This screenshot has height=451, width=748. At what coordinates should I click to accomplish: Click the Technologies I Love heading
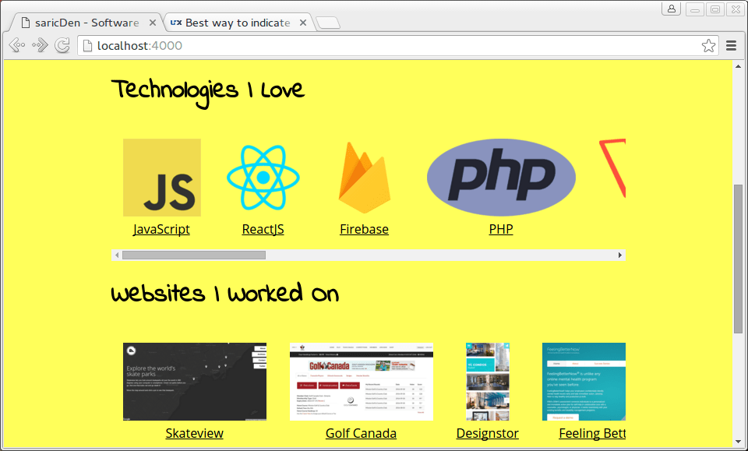click(x=207, y=92)
